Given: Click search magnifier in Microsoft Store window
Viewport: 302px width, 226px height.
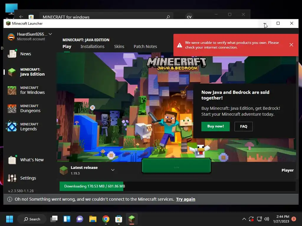Looking at the screenshot, I should coord(168,17).
